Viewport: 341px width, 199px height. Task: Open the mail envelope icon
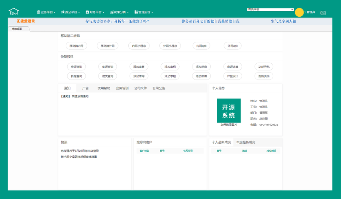[x=323, y=13]
